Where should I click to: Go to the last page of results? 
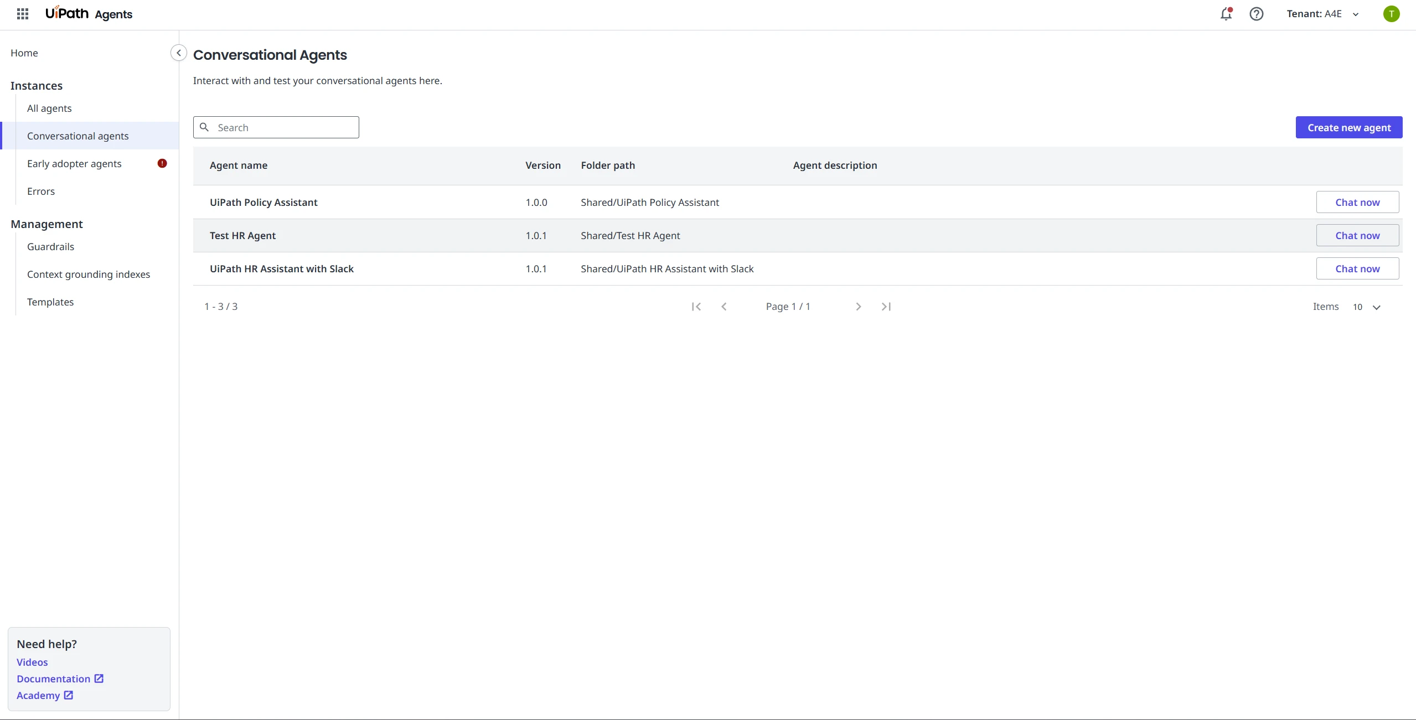point(886,307)
